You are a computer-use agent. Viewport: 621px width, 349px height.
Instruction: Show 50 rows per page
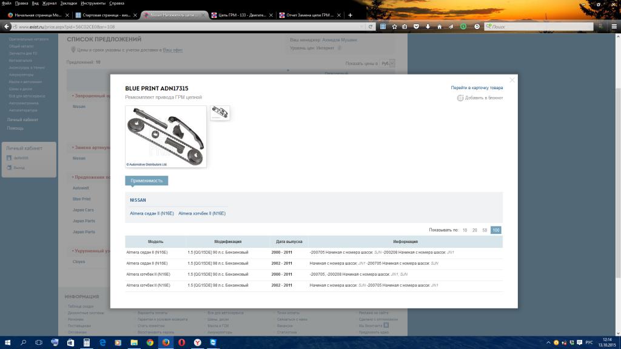[485, 230]
